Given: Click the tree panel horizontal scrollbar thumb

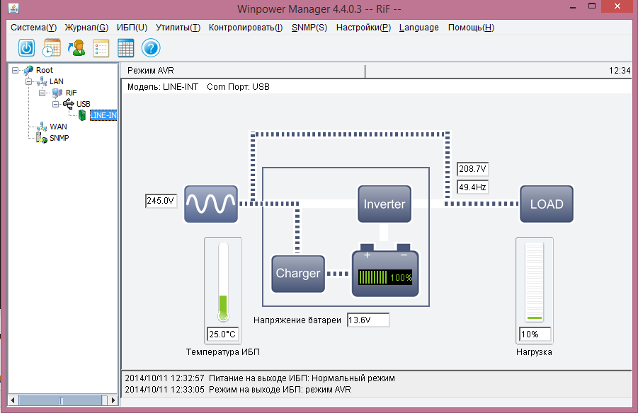Looking at the screenshot, I should point(61,400).
